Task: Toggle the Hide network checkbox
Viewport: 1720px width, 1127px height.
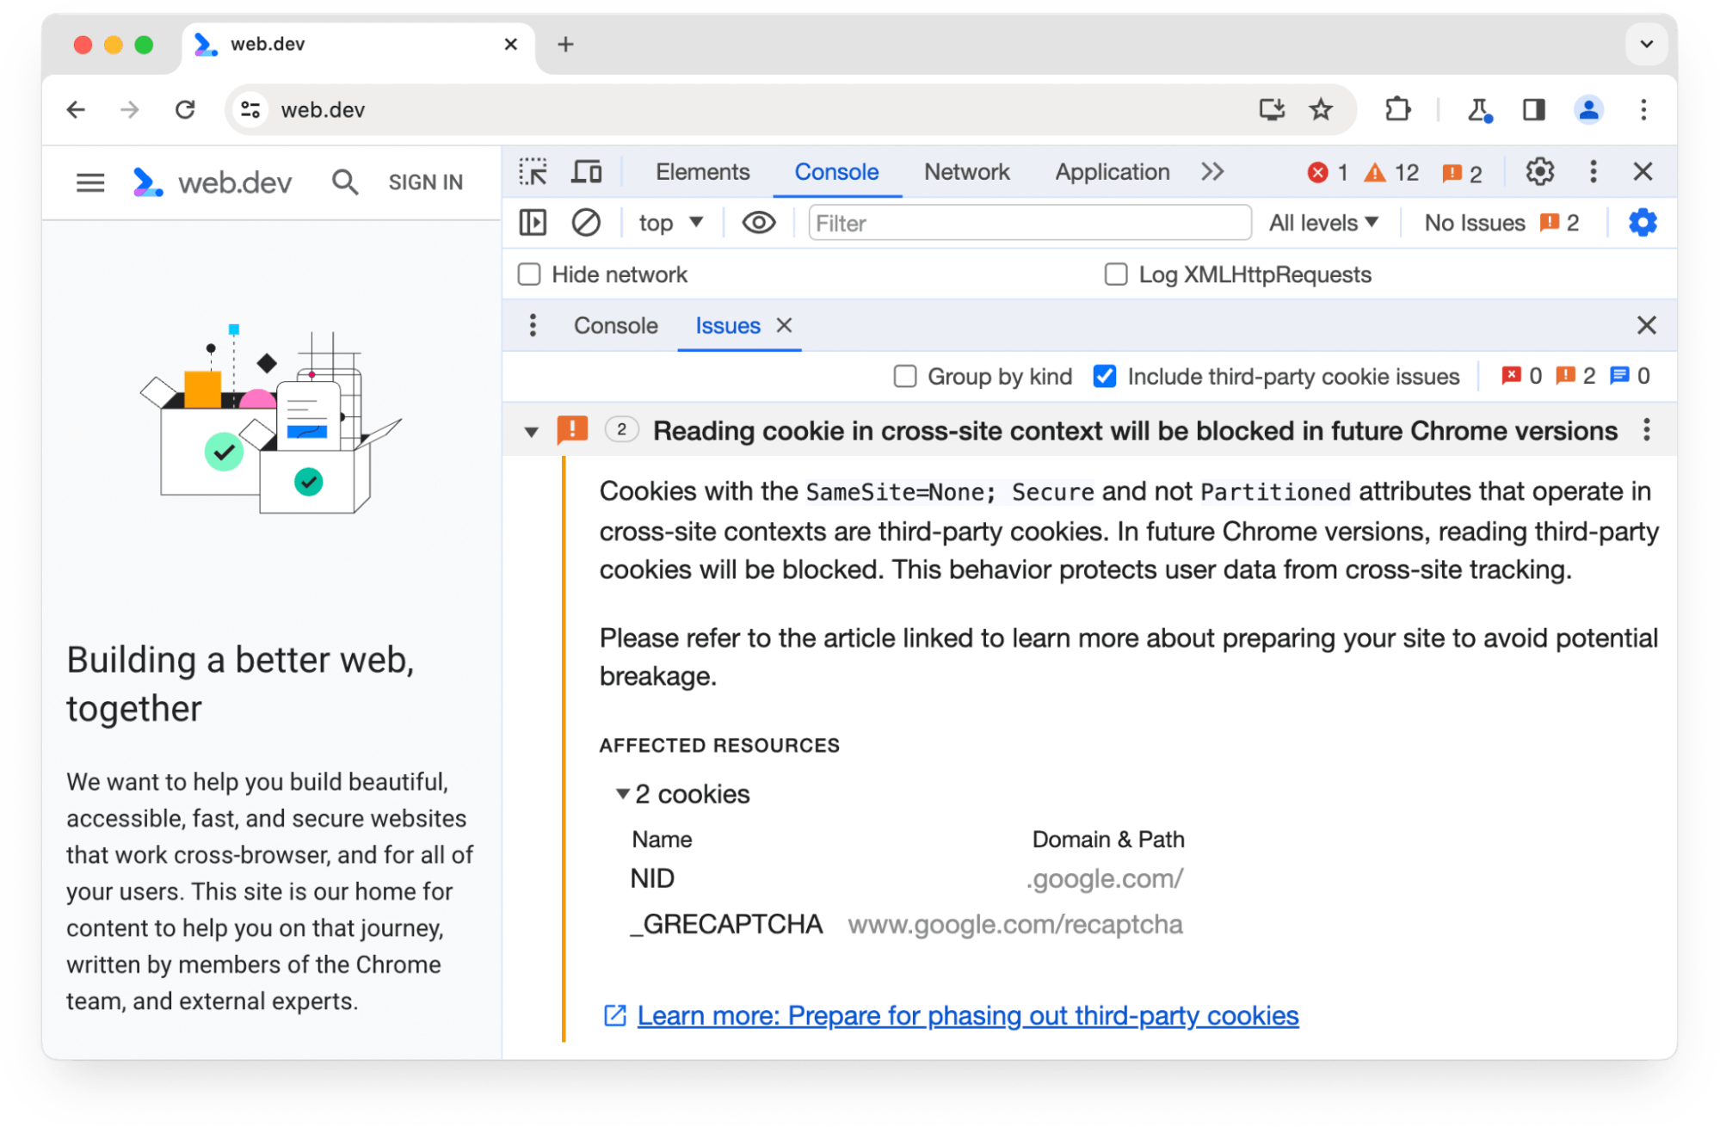Action: point(529,274)
